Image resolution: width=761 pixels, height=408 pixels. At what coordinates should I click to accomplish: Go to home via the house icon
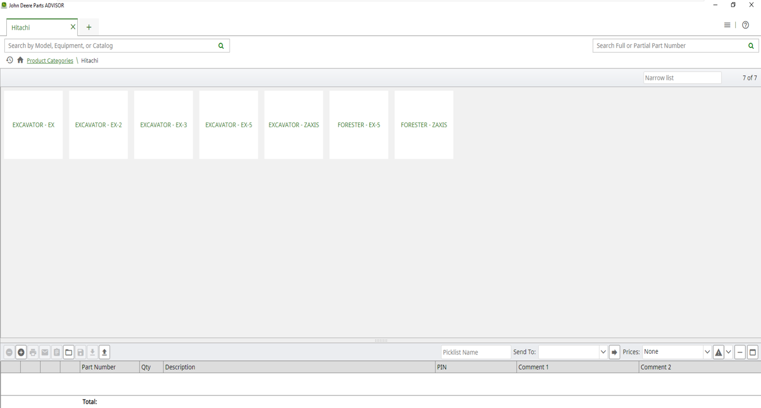point(20,60)
